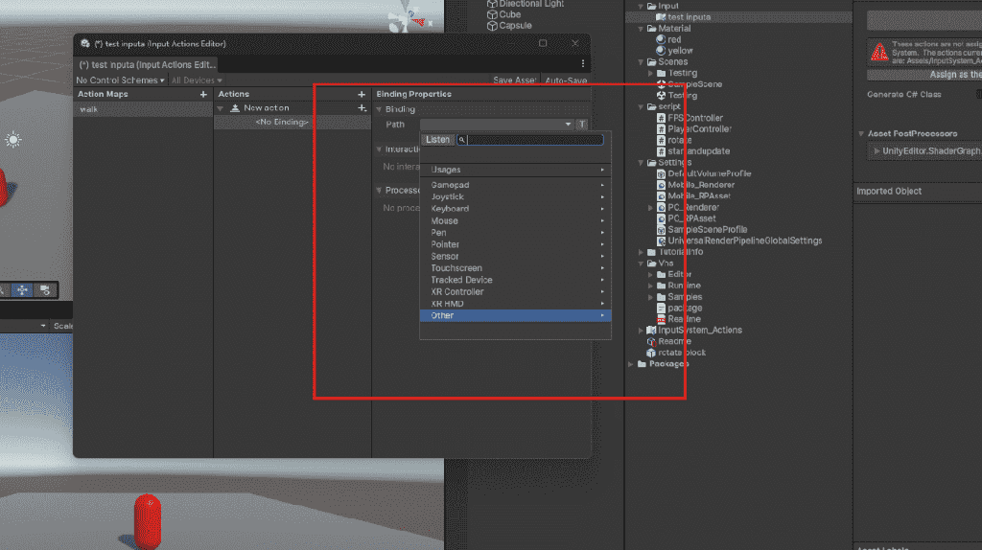Image resolution: width=982 pixels, height=550 pixels.
Task: Open the Touchscreen submenu
Action: click(x=515, y=267)
